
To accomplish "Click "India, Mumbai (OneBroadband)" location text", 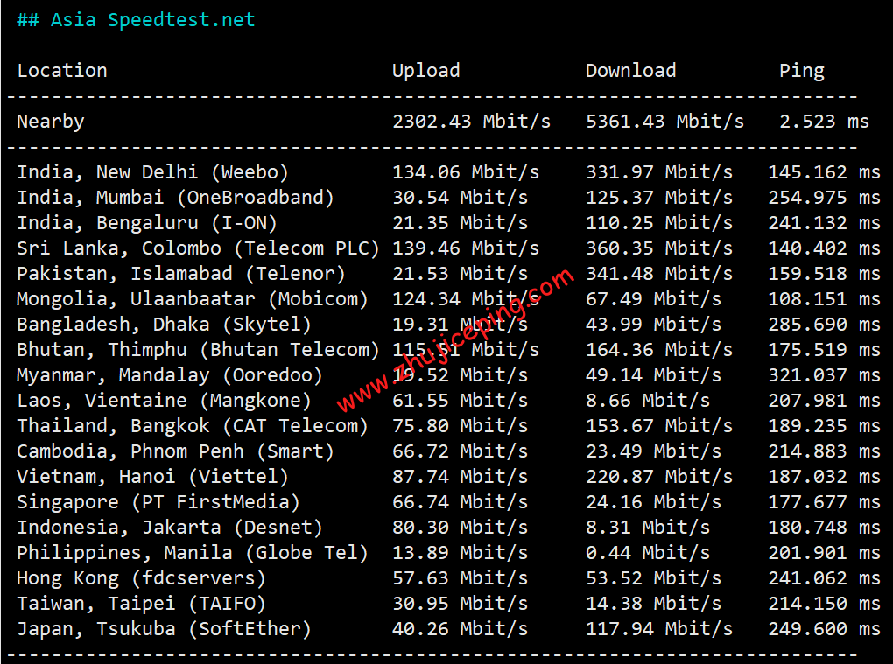I will point(175,198).
